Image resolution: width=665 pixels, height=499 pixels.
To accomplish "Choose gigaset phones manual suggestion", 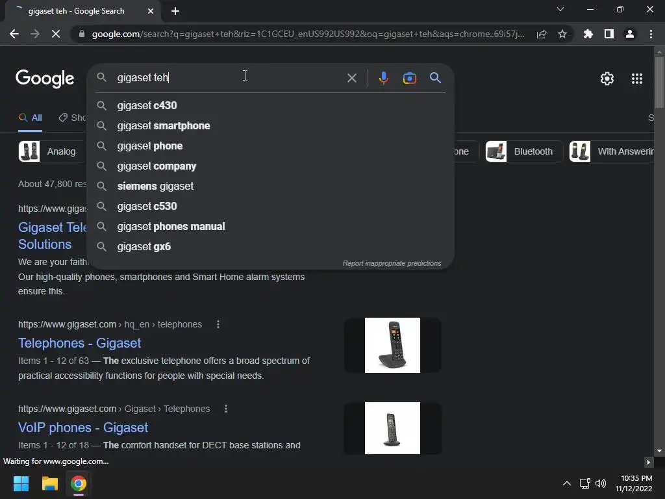I will click(271, 227).
